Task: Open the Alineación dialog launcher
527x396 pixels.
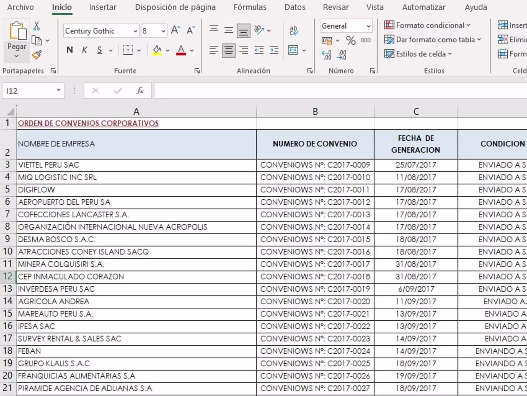Action: 310,71
